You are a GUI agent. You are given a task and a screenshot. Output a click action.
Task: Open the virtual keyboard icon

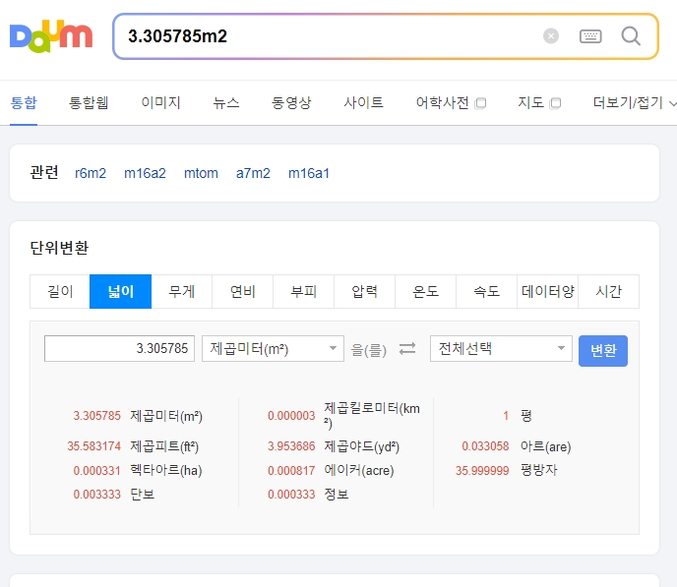(590, 36)
